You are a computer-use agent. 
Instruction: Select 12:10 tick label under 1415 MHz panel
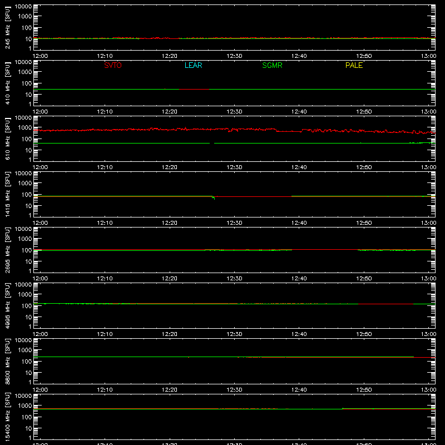[x=105, y=223]
